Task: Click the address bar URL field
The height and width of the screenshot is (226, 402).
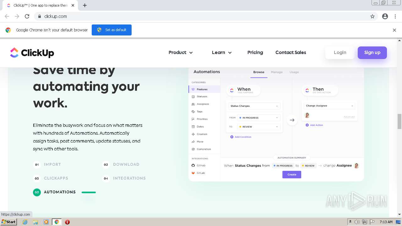Action: pos(201,16)
